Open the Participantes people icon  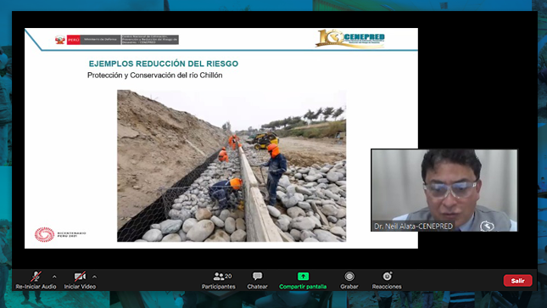[219, 277]
